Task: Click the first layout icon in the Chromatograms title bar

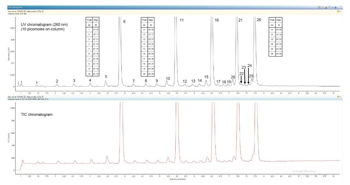Action: click(x=319, y=7)
